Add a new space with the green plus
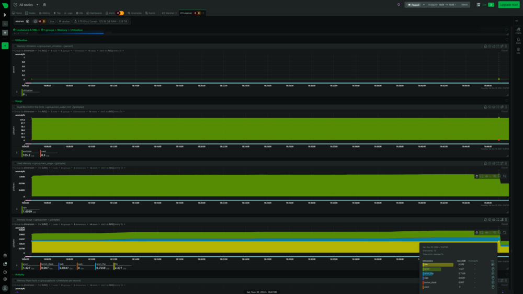The image size is (523, 294). (5, 46)
